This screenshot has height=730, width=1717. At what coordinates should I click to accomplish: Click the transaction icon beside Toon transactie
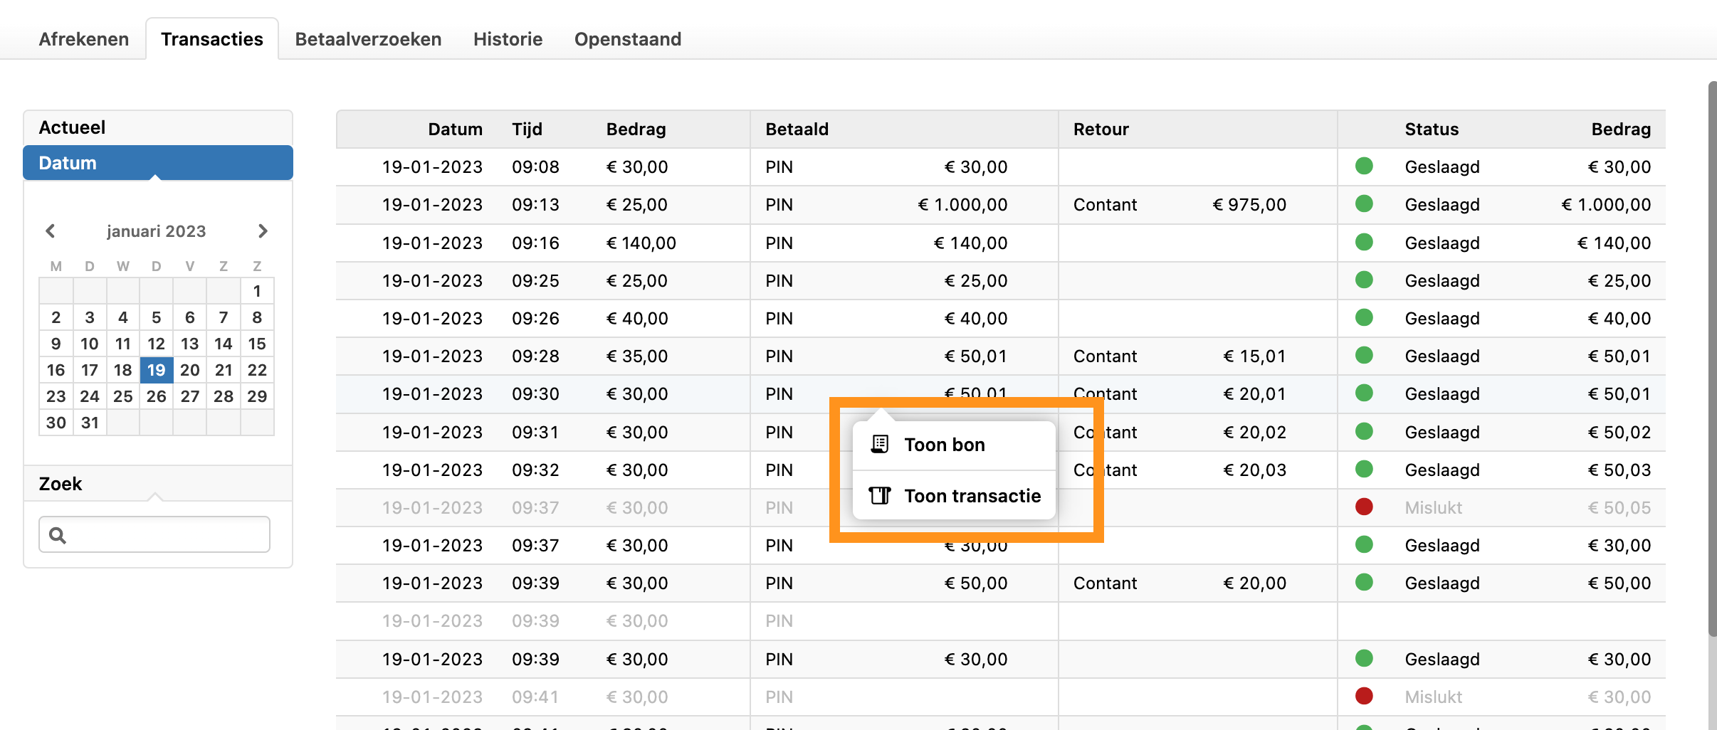[x=880, y=496]
